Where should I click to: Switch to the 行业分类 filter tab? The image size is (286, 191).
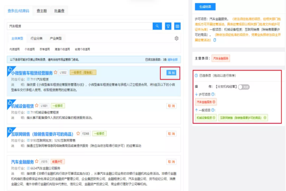(x=36, y=38)
